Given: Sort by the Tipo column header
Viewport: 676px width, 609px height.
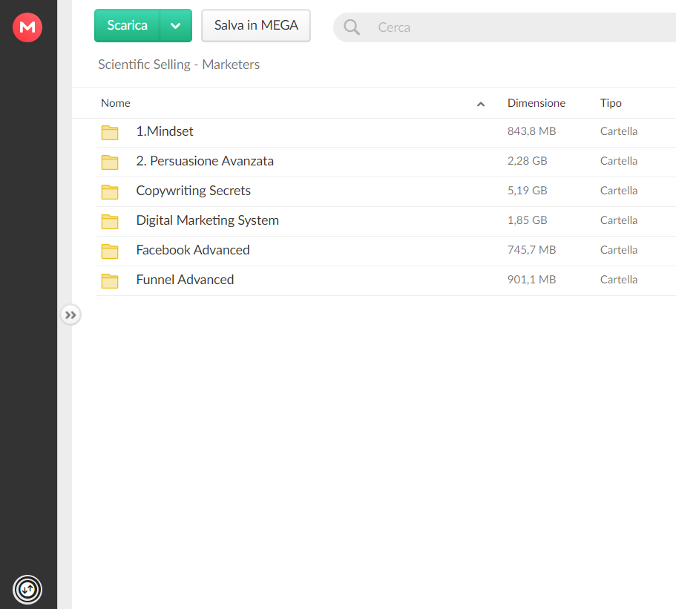Looking at the screenshot, I should point(611,103).
